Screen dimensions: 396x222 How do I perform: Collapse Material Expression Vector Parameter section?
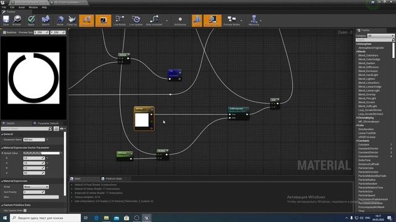(x=2, y=148)
